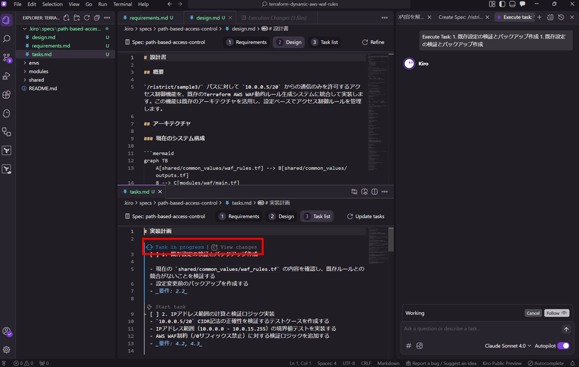The image size is (579, 367).
Task: Collapse all folders in Explorer
Action: tap(96, 18)
